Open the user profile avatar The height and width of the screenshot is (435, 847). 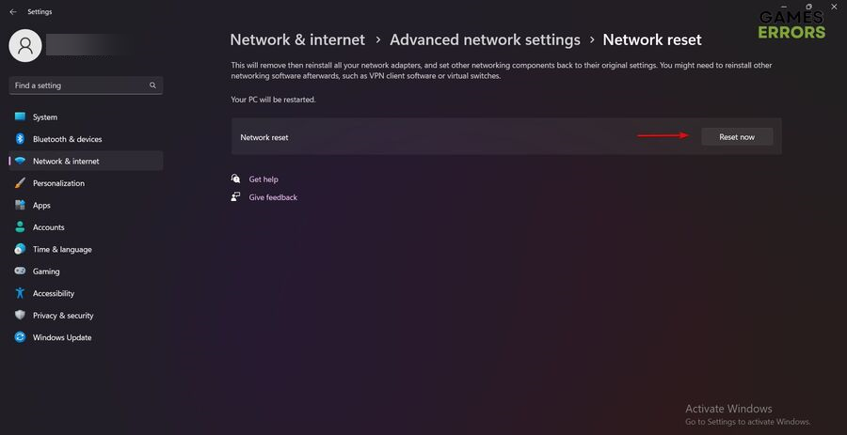coord(24,44)
